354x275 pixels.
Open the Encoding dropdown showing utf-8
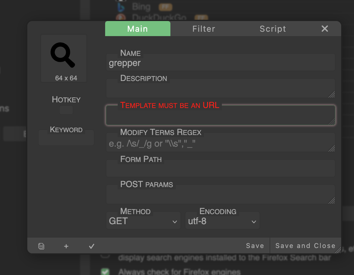[x=222, y=221]
